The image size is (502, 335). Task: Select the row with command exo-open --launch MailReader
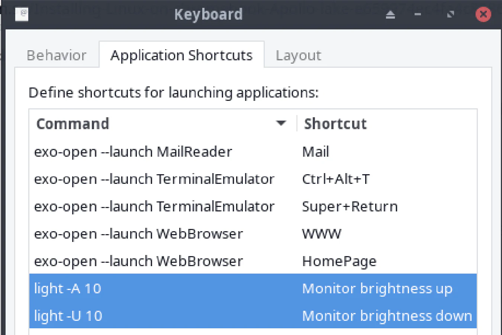(x=149, y=151)
